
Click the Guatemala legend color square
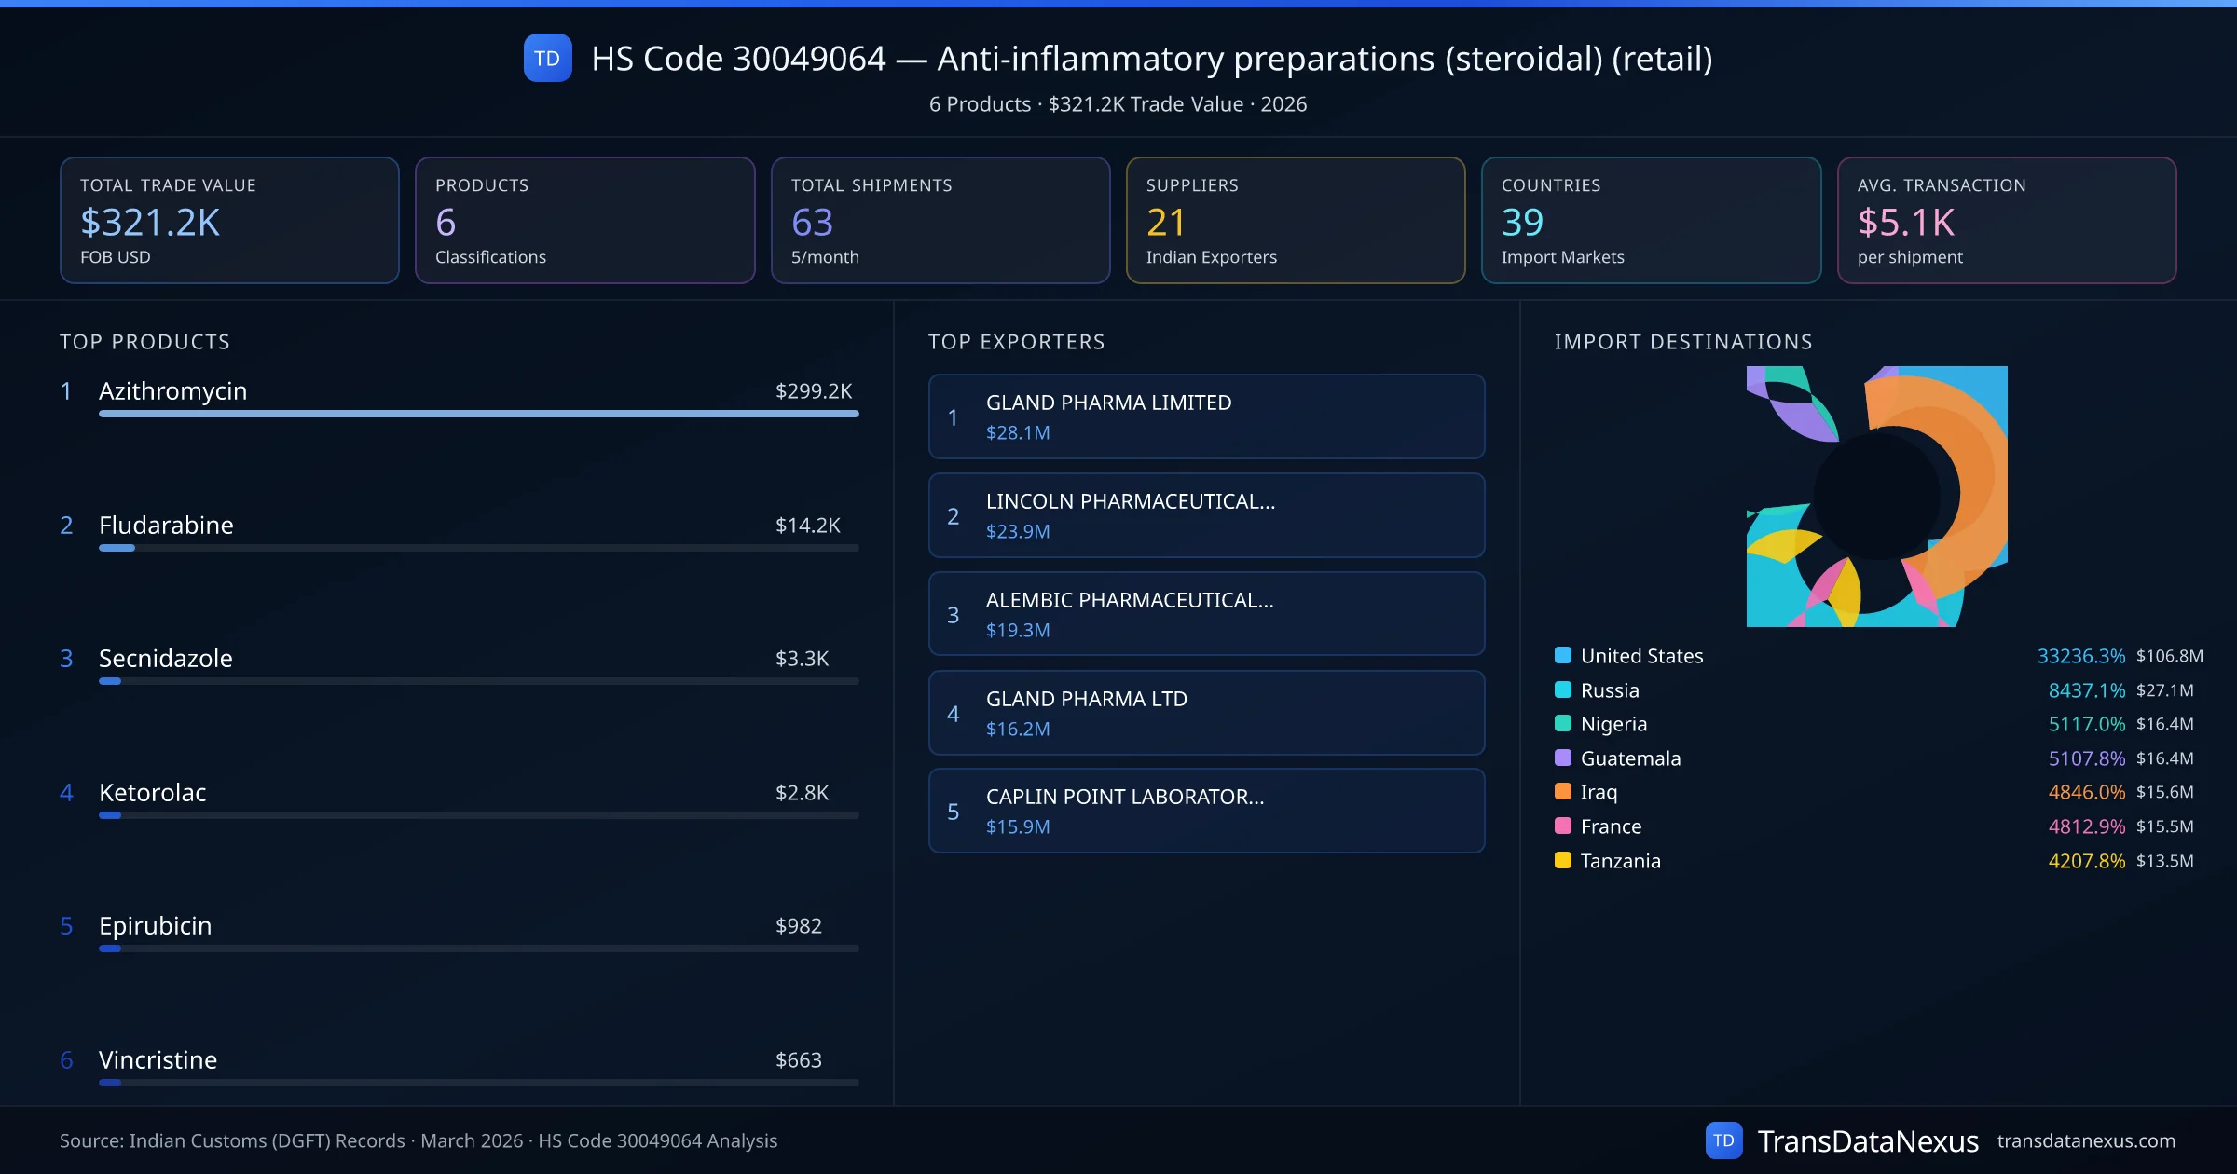[x=1563, y=758]
